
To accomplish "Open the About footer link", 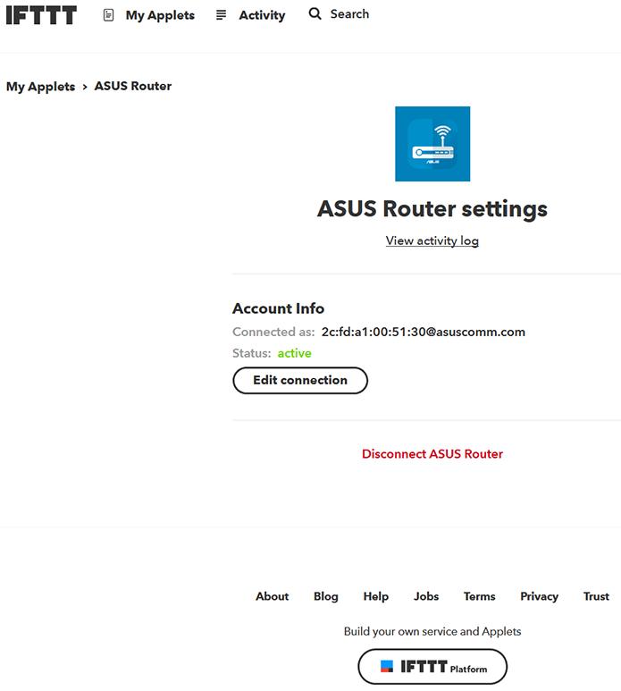I will (273, 596).
